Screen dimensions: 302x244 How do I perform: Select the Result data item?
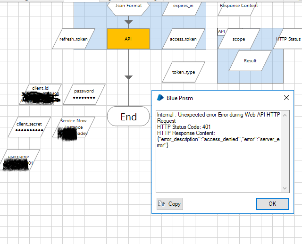tap(250, 61)
